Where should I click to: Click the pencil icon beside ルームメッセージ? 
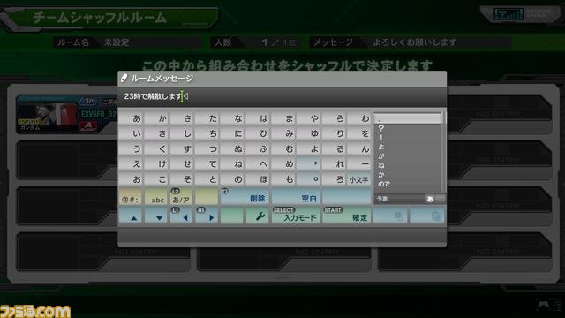(x=124, y=78)
